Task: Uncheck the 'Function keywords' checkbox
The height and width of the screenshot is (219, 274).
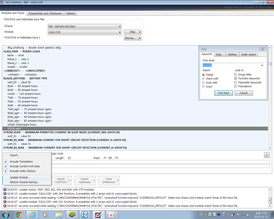Action: pos(236,78)
